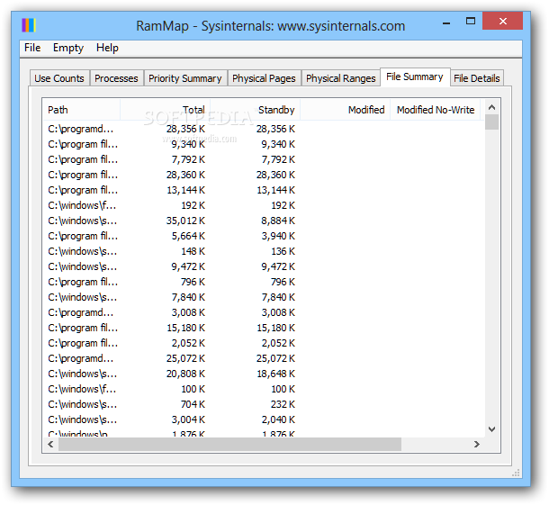Click the vertical scrollbar down arrow

(492, 429)
